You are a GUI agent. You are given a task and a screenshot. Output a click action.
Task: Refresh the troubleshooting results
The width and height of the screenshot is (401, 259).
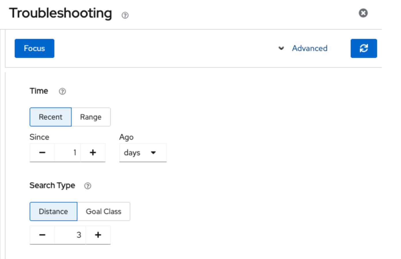coord(364,48)
